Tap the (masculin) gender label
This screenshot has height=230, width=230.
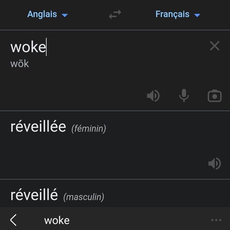tap(83, 197)
